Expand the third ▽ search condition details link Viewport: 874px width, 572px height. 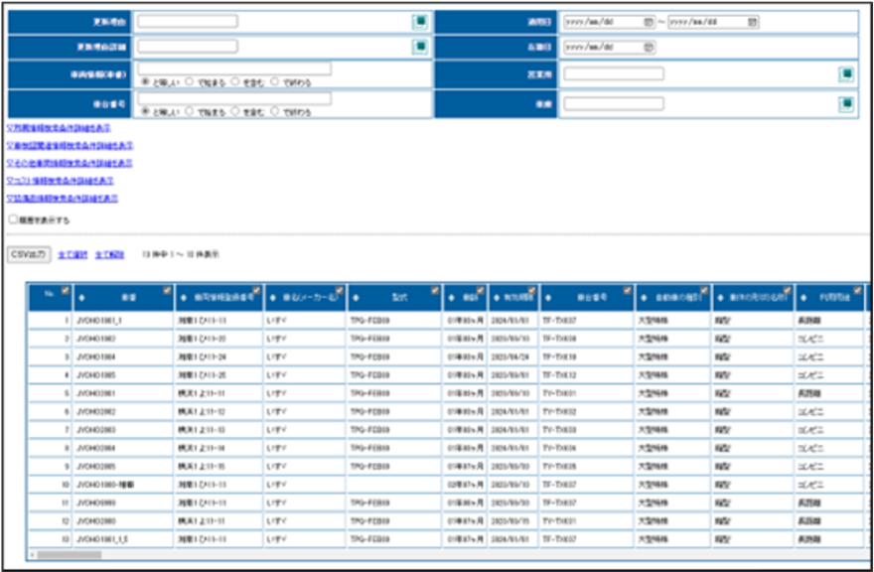pos(69,163)
